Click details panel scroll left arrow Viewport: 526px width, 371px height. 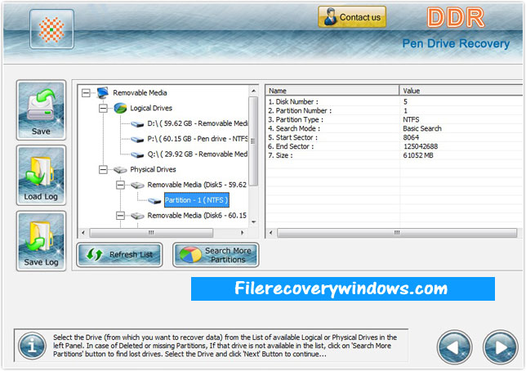click(x=270, y=232)
